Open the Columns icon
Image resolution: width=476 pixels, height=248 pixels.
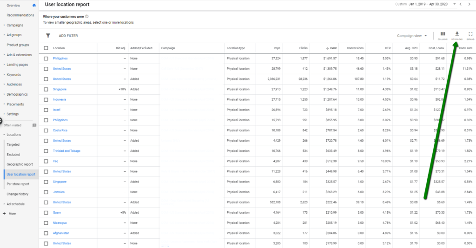443,34
